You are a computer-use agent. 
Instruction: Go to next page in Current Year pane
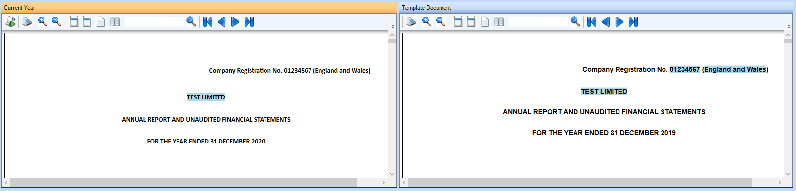[235, 22]
